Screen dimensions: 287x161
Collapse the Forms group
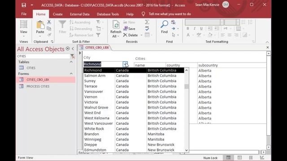click(x=71, y=74)
